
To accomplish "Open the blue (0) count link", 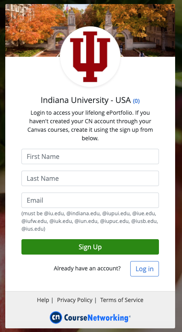I will (x=136, y=101).
